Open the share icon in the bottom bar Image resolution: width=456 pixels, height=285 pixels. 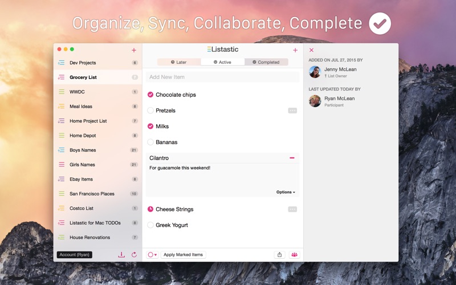pos(279,255)
